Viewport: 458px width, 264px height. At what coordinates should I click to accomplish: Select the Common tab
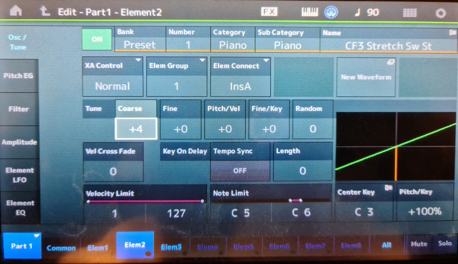61,248
